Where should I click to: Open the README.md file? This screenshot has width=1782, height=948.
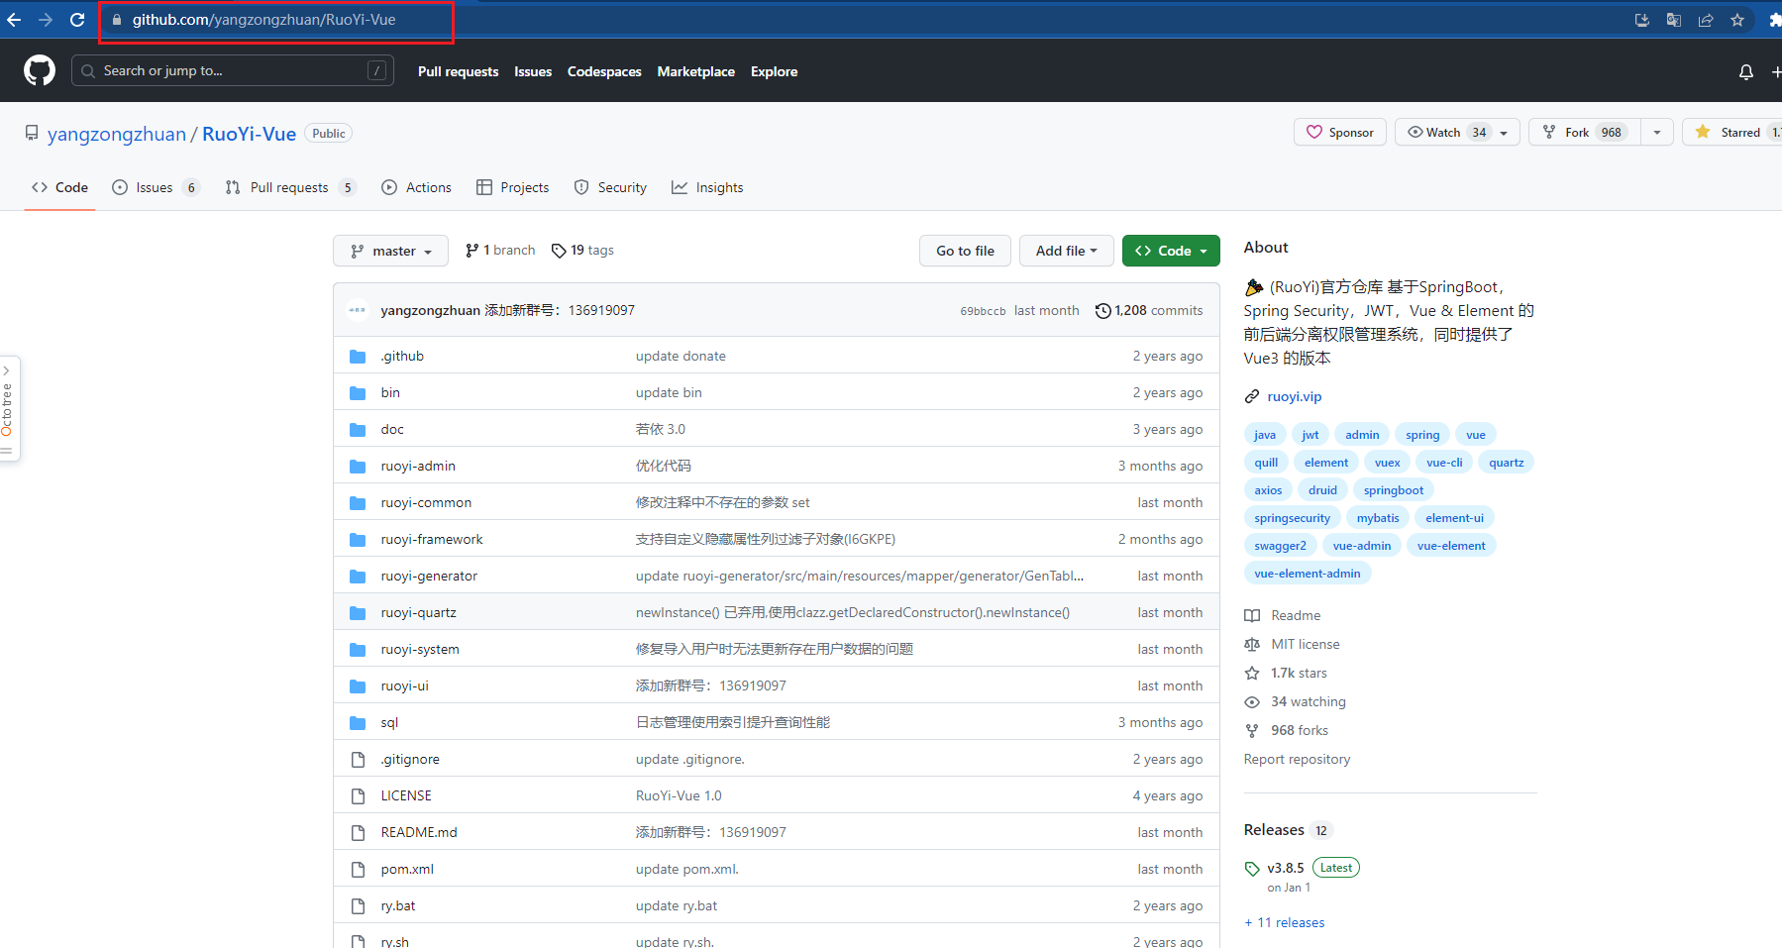pyautogui.click(x=419, y=833)
